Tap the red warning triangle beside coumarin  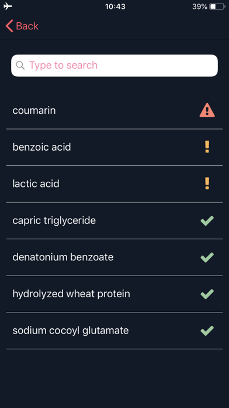[x=207, y=110]
